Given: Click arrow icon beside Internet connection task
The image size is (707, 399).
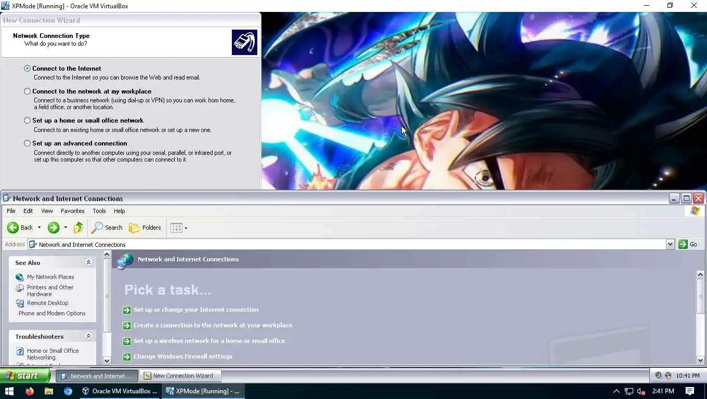Looking at the screenshot, I should [x=126, y=310].
